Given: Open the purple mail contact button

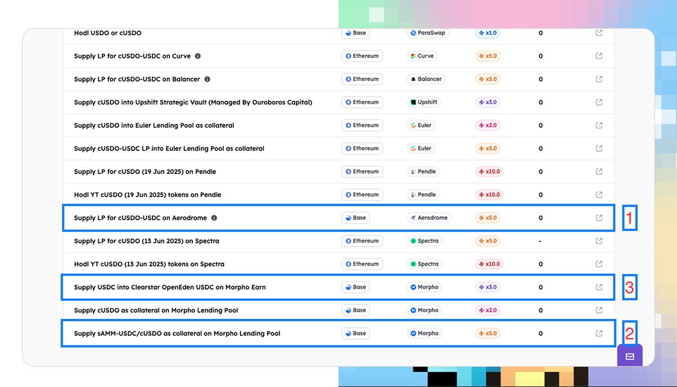Looking at the screenshot, I should point(630,356).
